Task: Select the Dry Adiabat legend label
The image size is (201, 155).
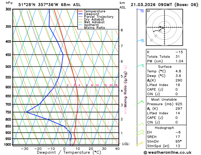Action: click(x=94, y=19)
